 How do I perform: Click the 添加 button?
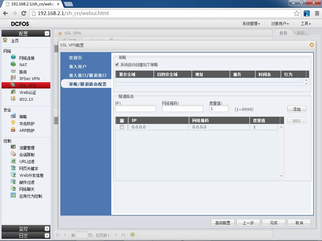pos(297,109)
